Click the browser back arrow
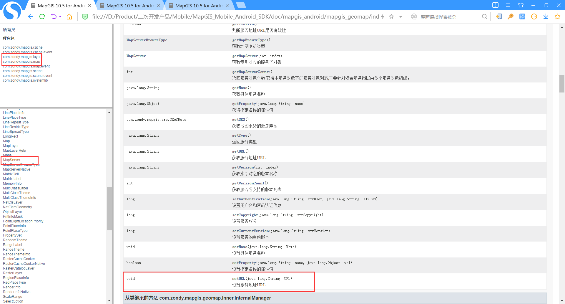Screen dimensions: 565x304 30,17
